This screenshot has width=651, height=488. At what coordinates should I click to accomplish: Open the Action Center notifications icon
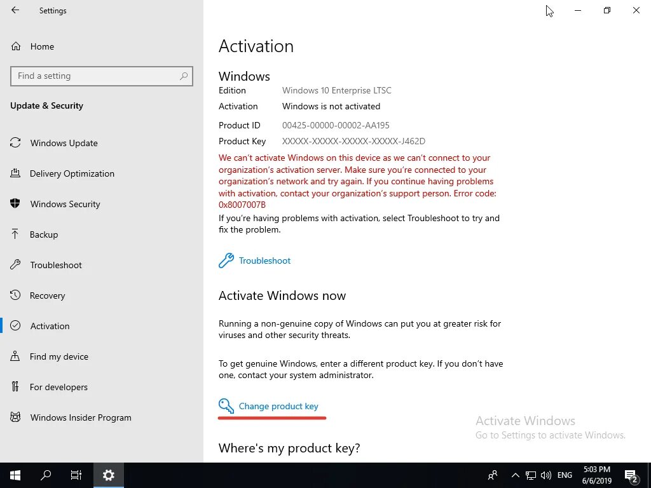click(631, 475)
